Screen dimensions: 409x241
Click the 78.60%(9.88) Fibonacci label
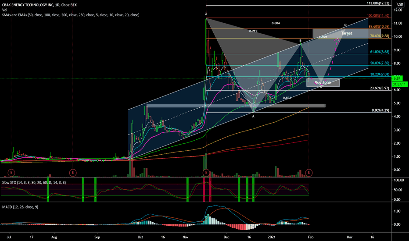tap(380, 36)
